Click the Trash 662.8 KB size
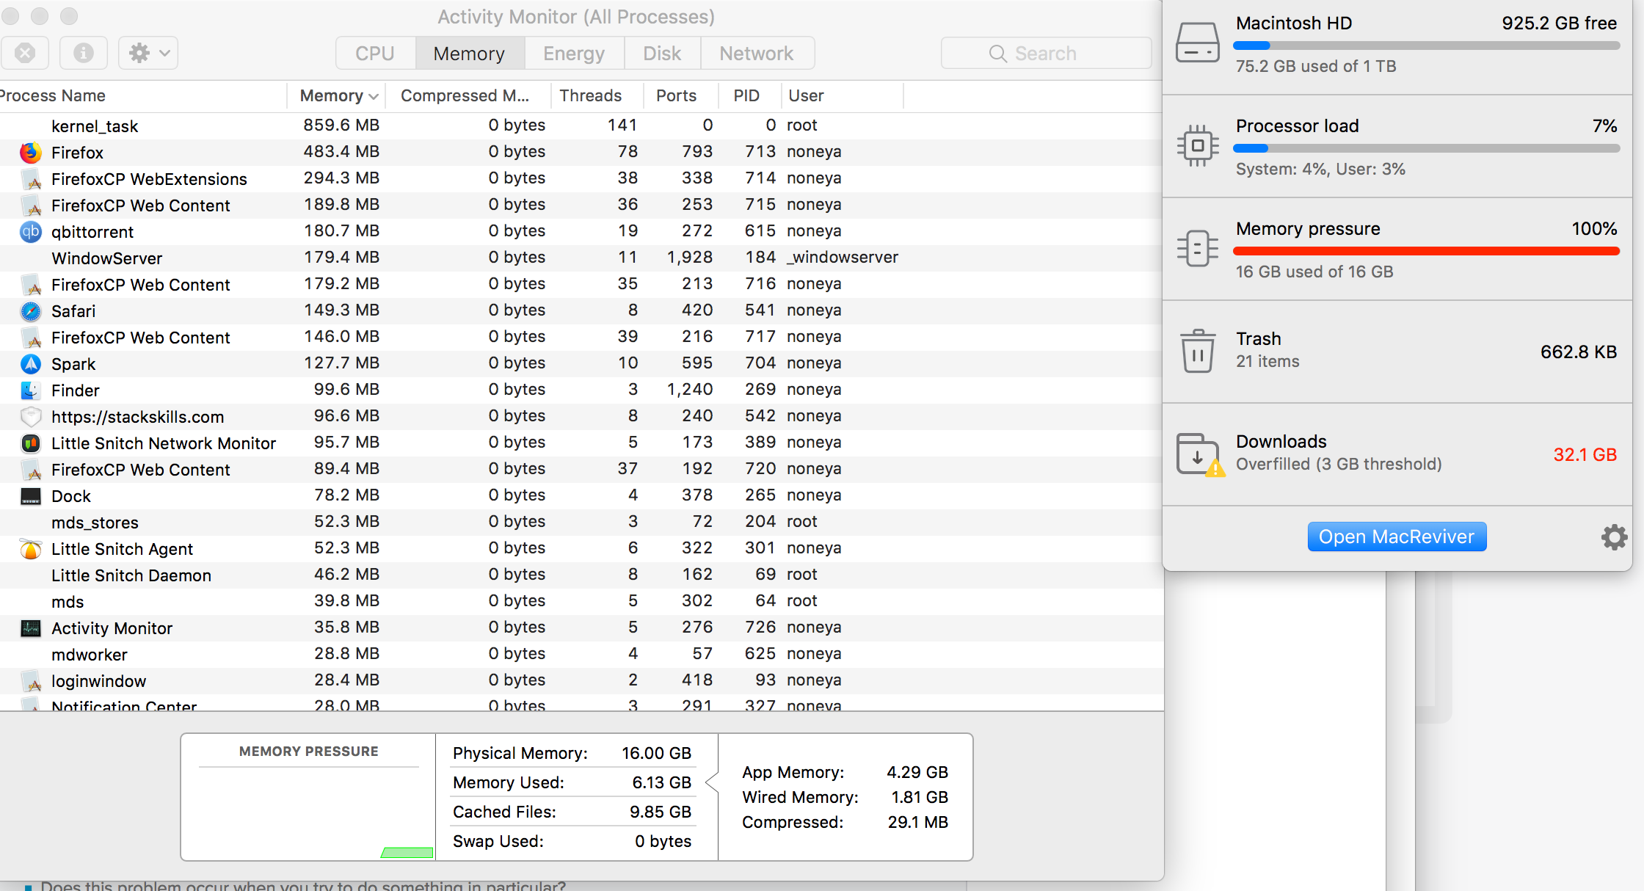The height and width of the screenshot is (891, 1644). (1579, 352)
